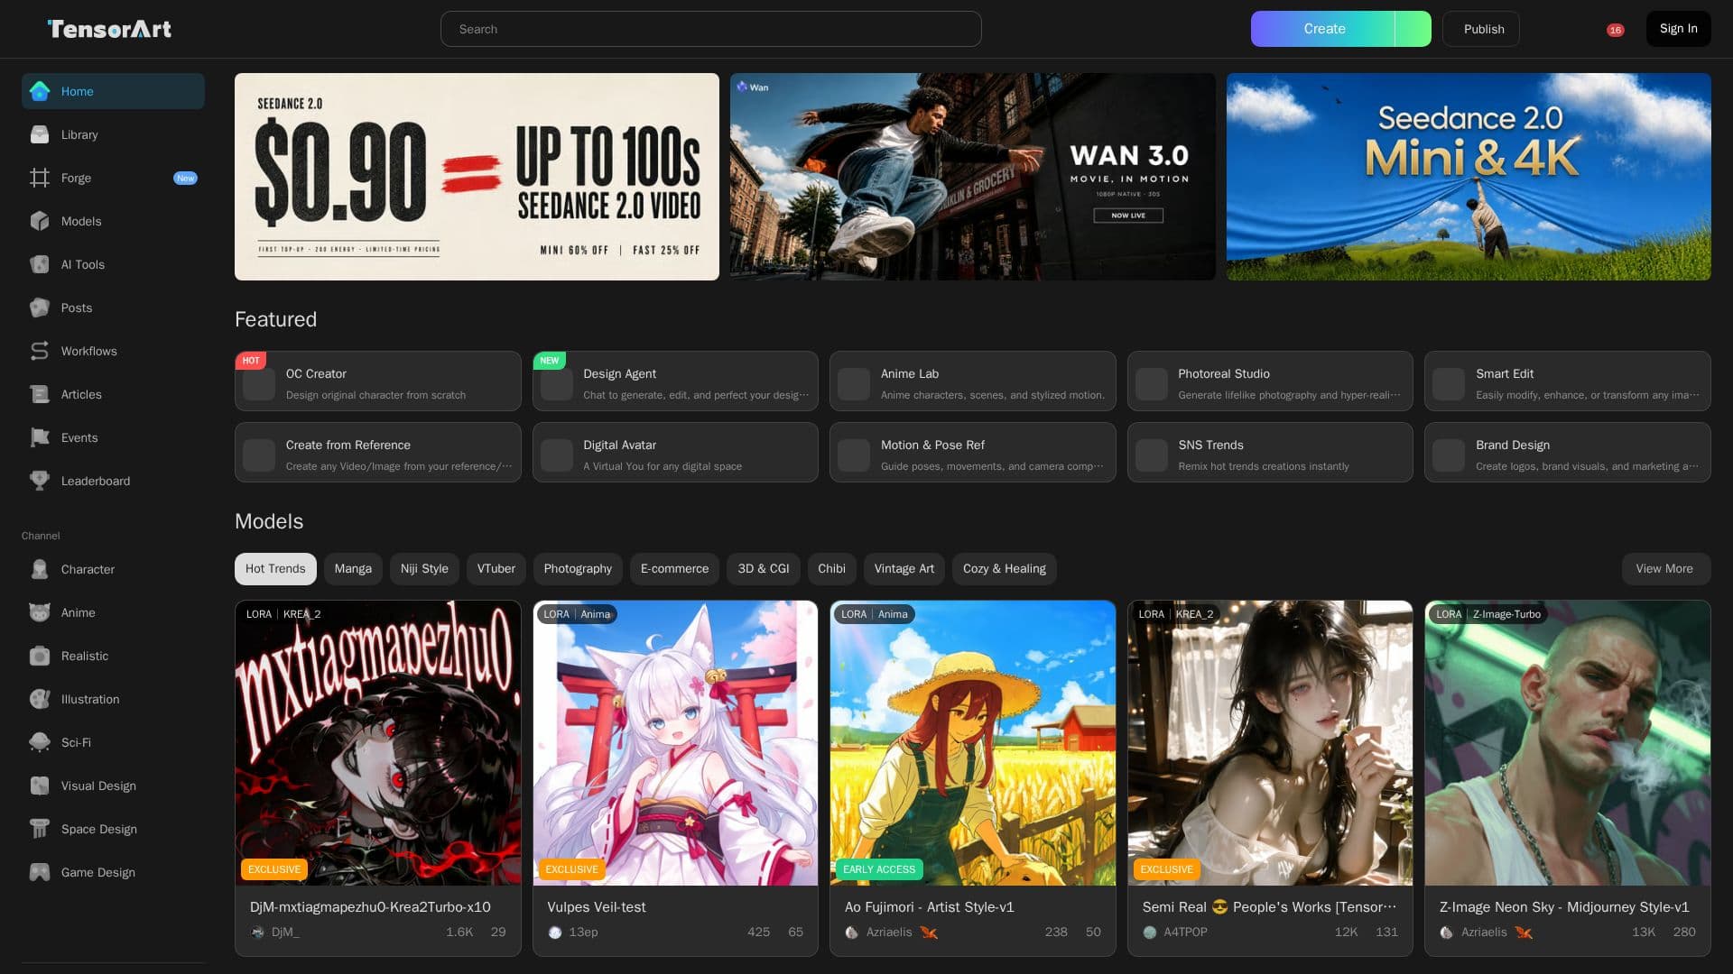Click the Sign In button
The image size is (1733, 974).
tap(1678, 29)
